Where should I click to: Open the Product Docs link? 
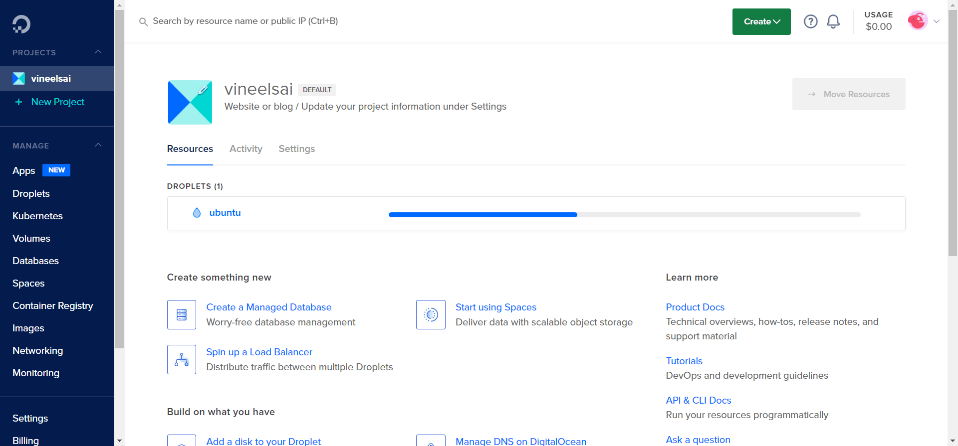(695, 307)
